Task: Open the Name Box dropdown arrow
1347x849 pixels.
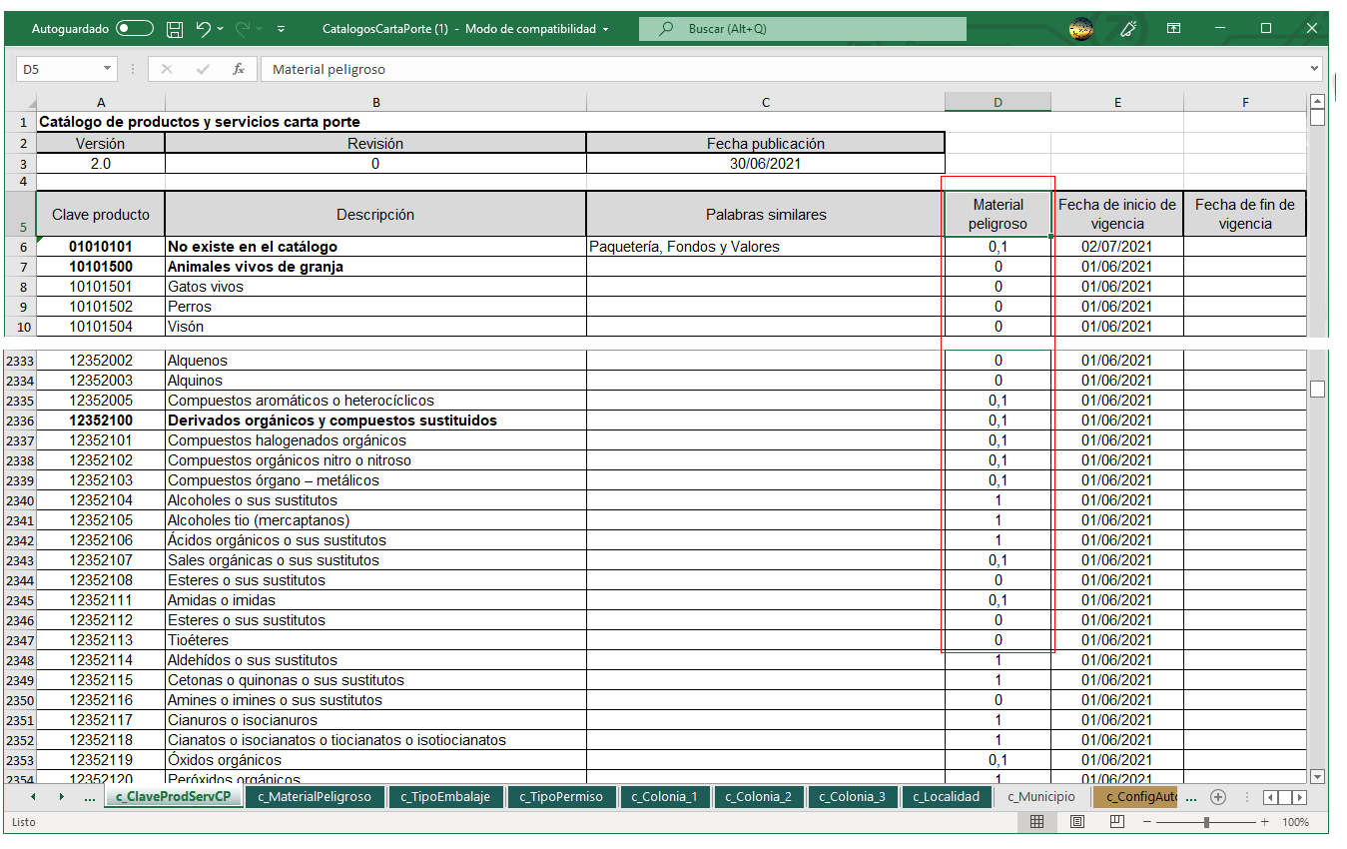Action: (x=108, y=69)
